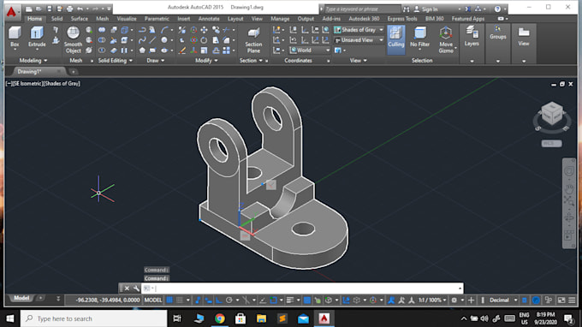
Task: Click the keyword search field
Action: (x=362, y=9)
